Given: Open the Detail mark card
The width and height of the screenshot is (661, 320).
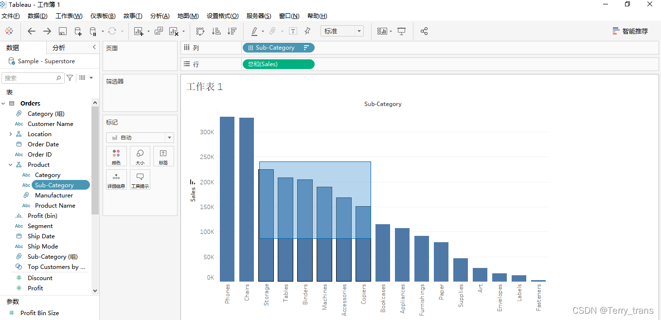Looking at the screenshot, I should click(116, 179).
